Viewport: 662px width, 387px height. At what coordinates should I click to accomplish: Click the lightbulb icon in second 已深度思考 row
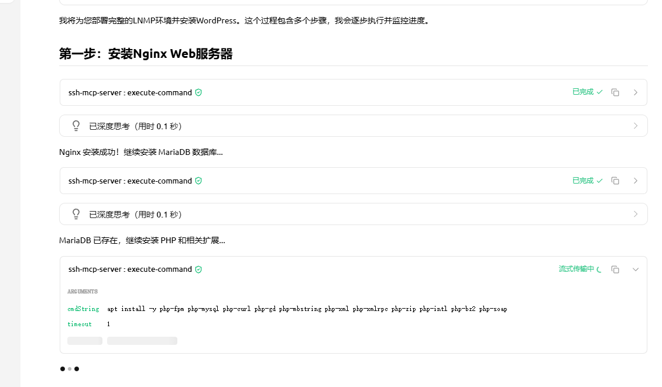(76, 214)
